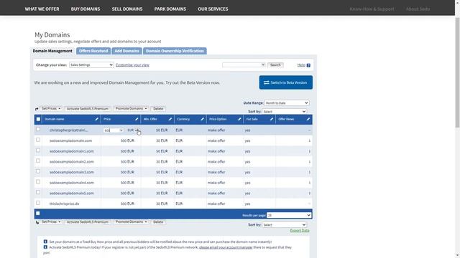Toggle the select-all checkbox in table header
This screenshot has height=258, width=460.
point(38,119)
